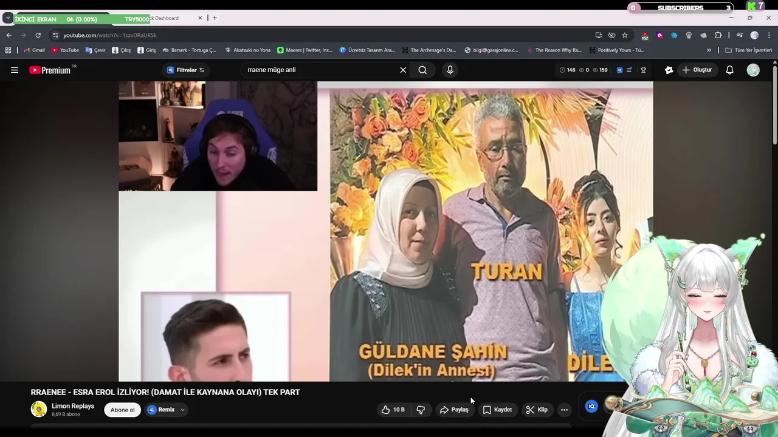Screen dimensions: 778x437
Task: Subscribe with Abone ol button
Action: 123,410
